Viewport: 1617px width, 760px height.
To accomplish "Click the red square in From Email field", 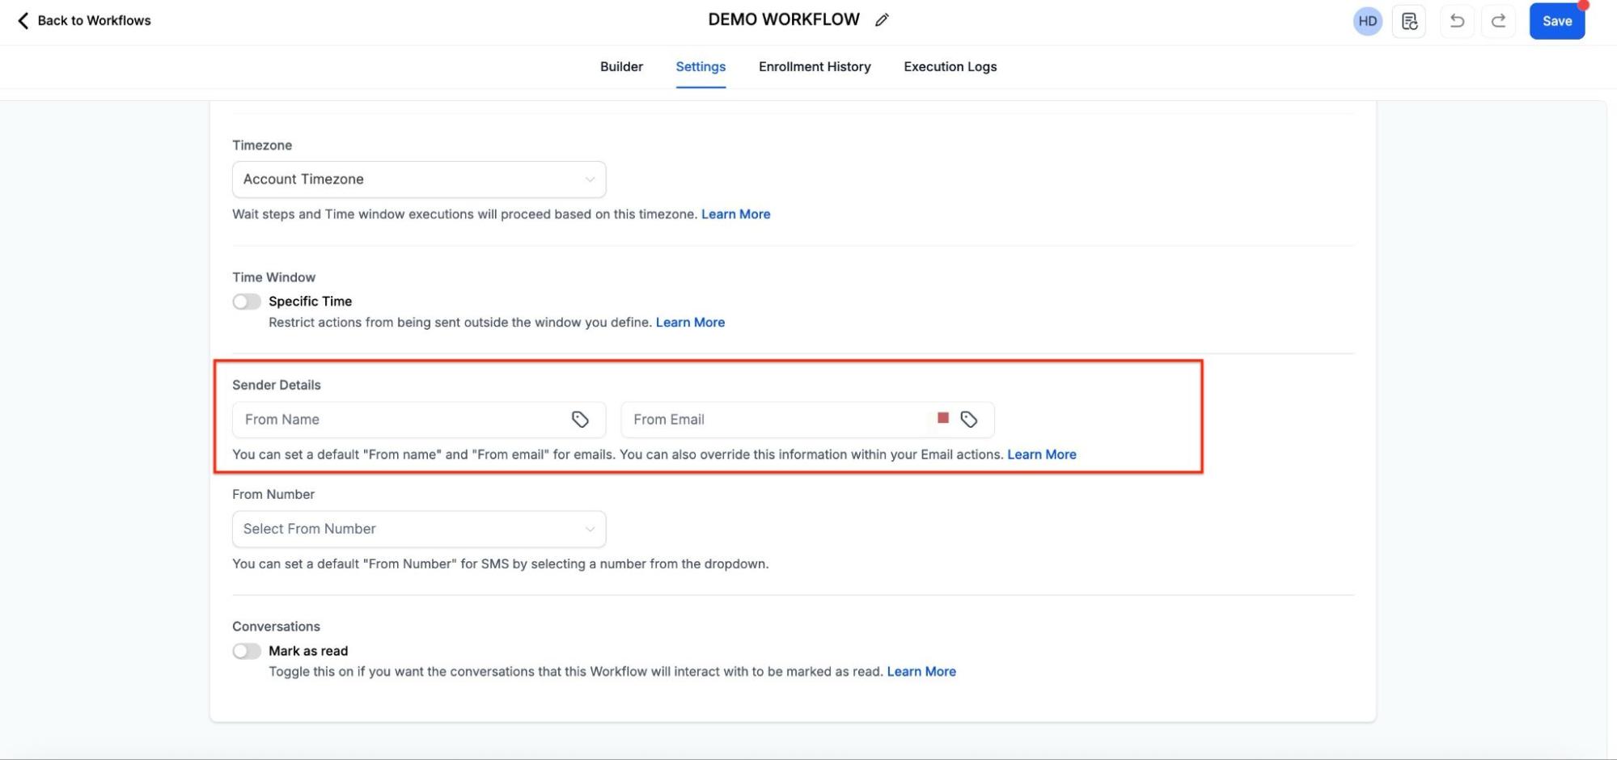I will tap(942, 418).
